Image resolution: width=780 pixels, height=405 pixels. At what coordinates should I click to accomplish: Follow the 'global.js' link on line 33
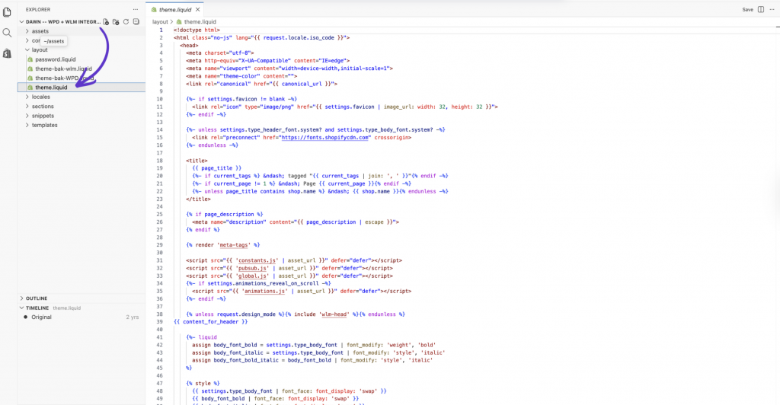tap(252, 276)
